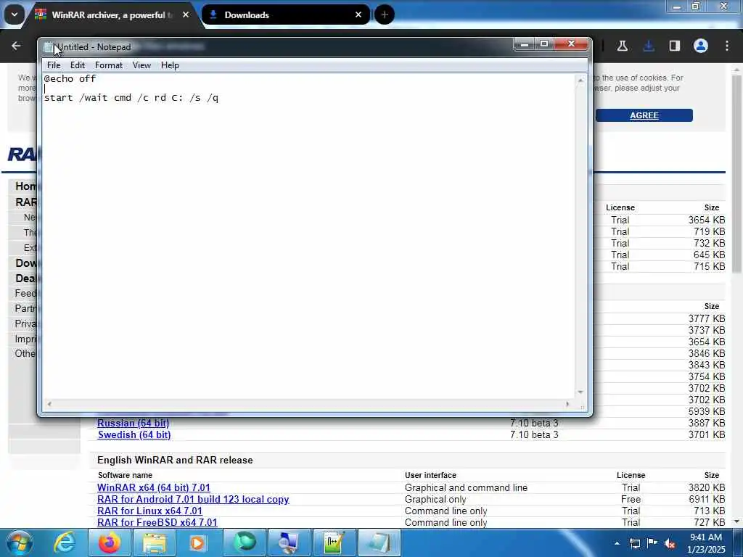The width and height of the screenshot is (743, 557).
Task: Open the browser profile avatar
Action: 701,46
